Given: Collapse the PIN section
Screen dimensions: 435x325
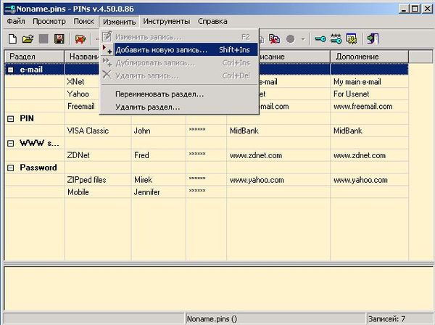Looking at the screenshot, I should 11,119.
